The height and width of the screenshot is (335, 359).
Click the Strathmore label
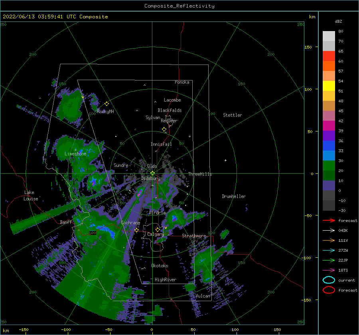194,235
